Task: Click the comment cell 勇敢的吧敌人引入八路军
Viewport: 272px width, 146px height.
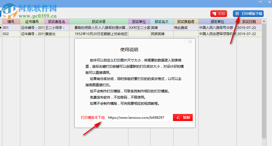Action: pos(98,28)
